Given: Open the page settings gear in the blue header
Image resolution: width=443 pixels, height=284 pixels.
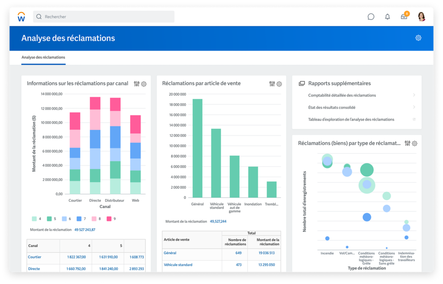Looking at the screenshot, I should point(418,38).
